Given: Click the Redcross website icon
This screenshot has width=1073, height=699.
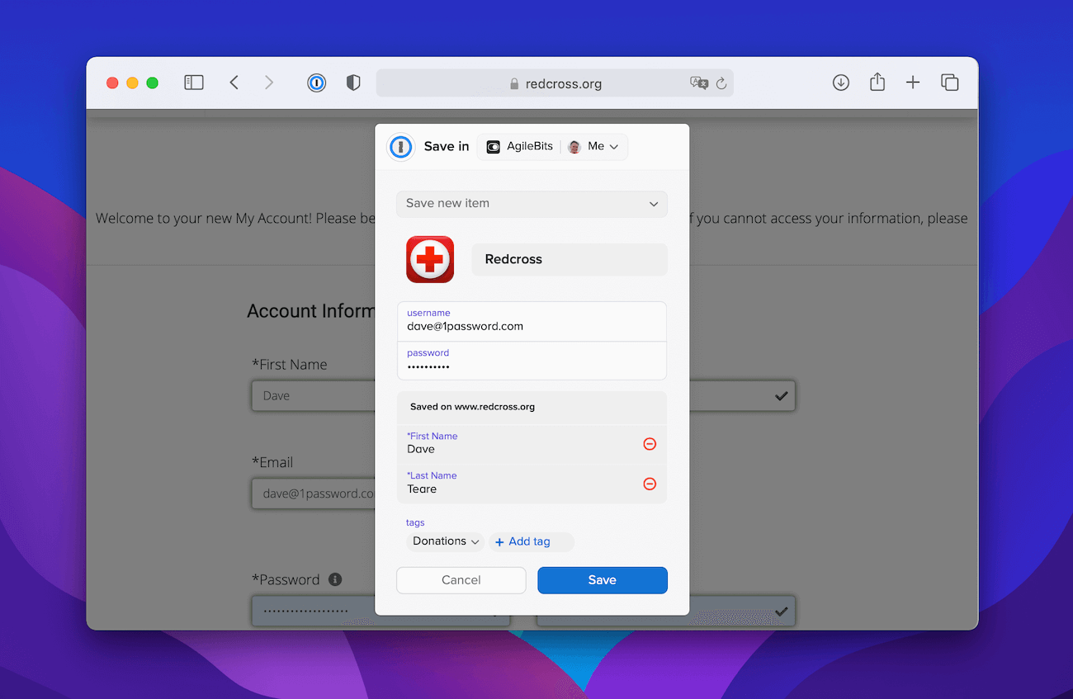Looking at the screenshot, I should (x=429, y=259).
